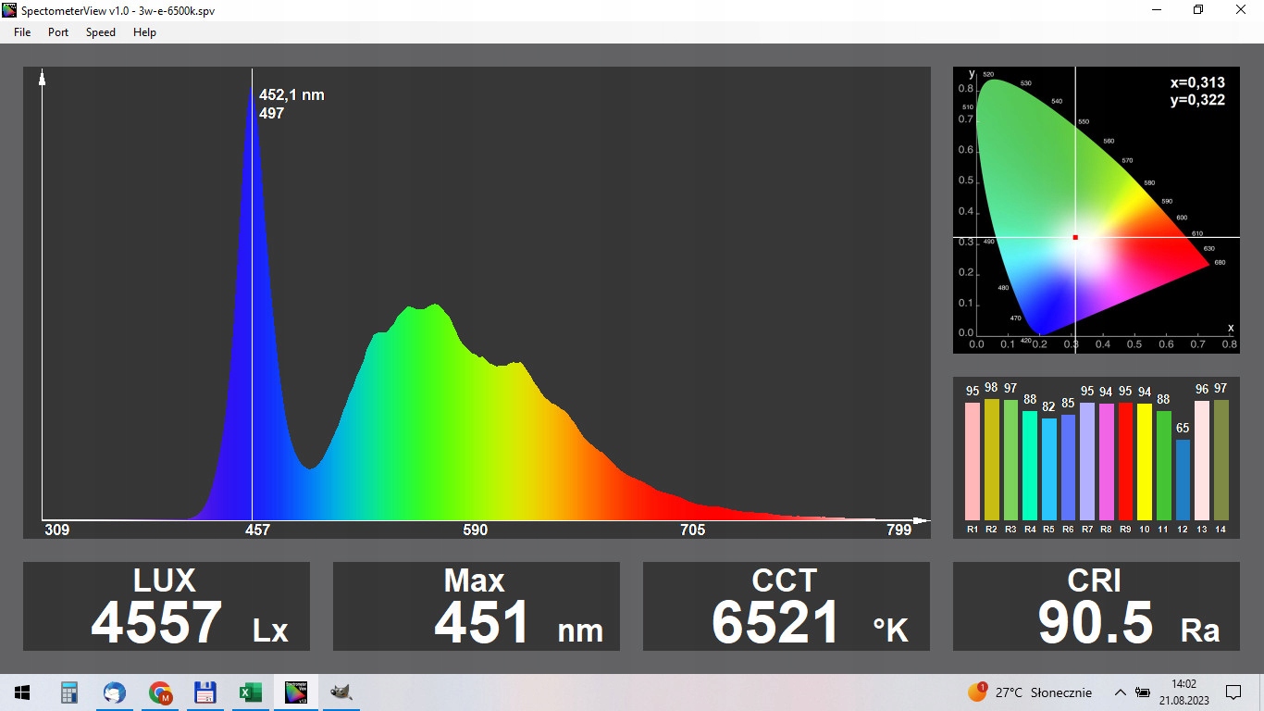The width and height of the screenshot is (1264, 711).
Task: Click the 98 value above bar R2
Action: tap(992, 388)
